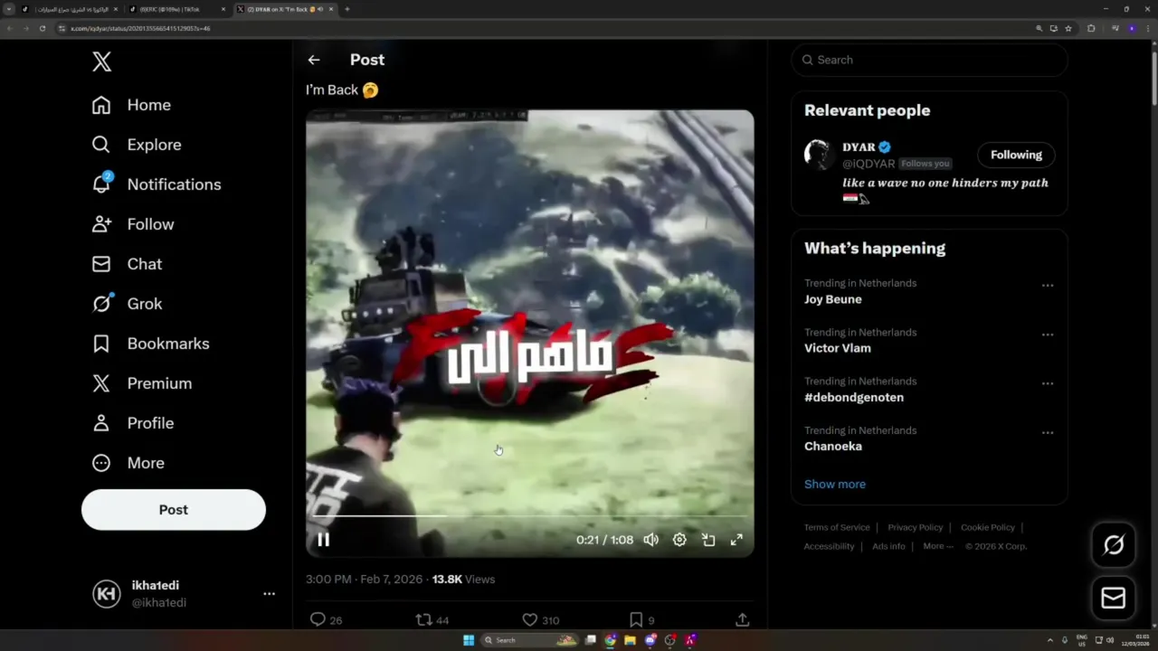Open the Privacy Policy link
The width and height of the screenshot is (1158, 651).
coord(915,527)
